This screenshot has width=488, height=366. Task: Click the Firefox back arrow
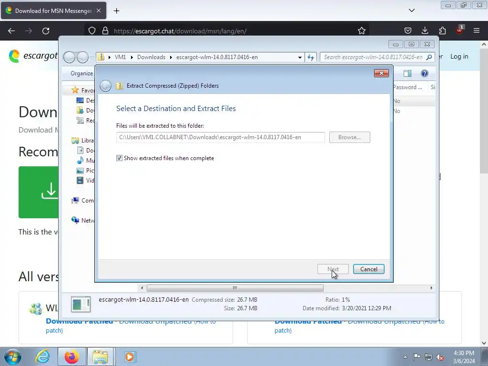click(x=11, y=31)
